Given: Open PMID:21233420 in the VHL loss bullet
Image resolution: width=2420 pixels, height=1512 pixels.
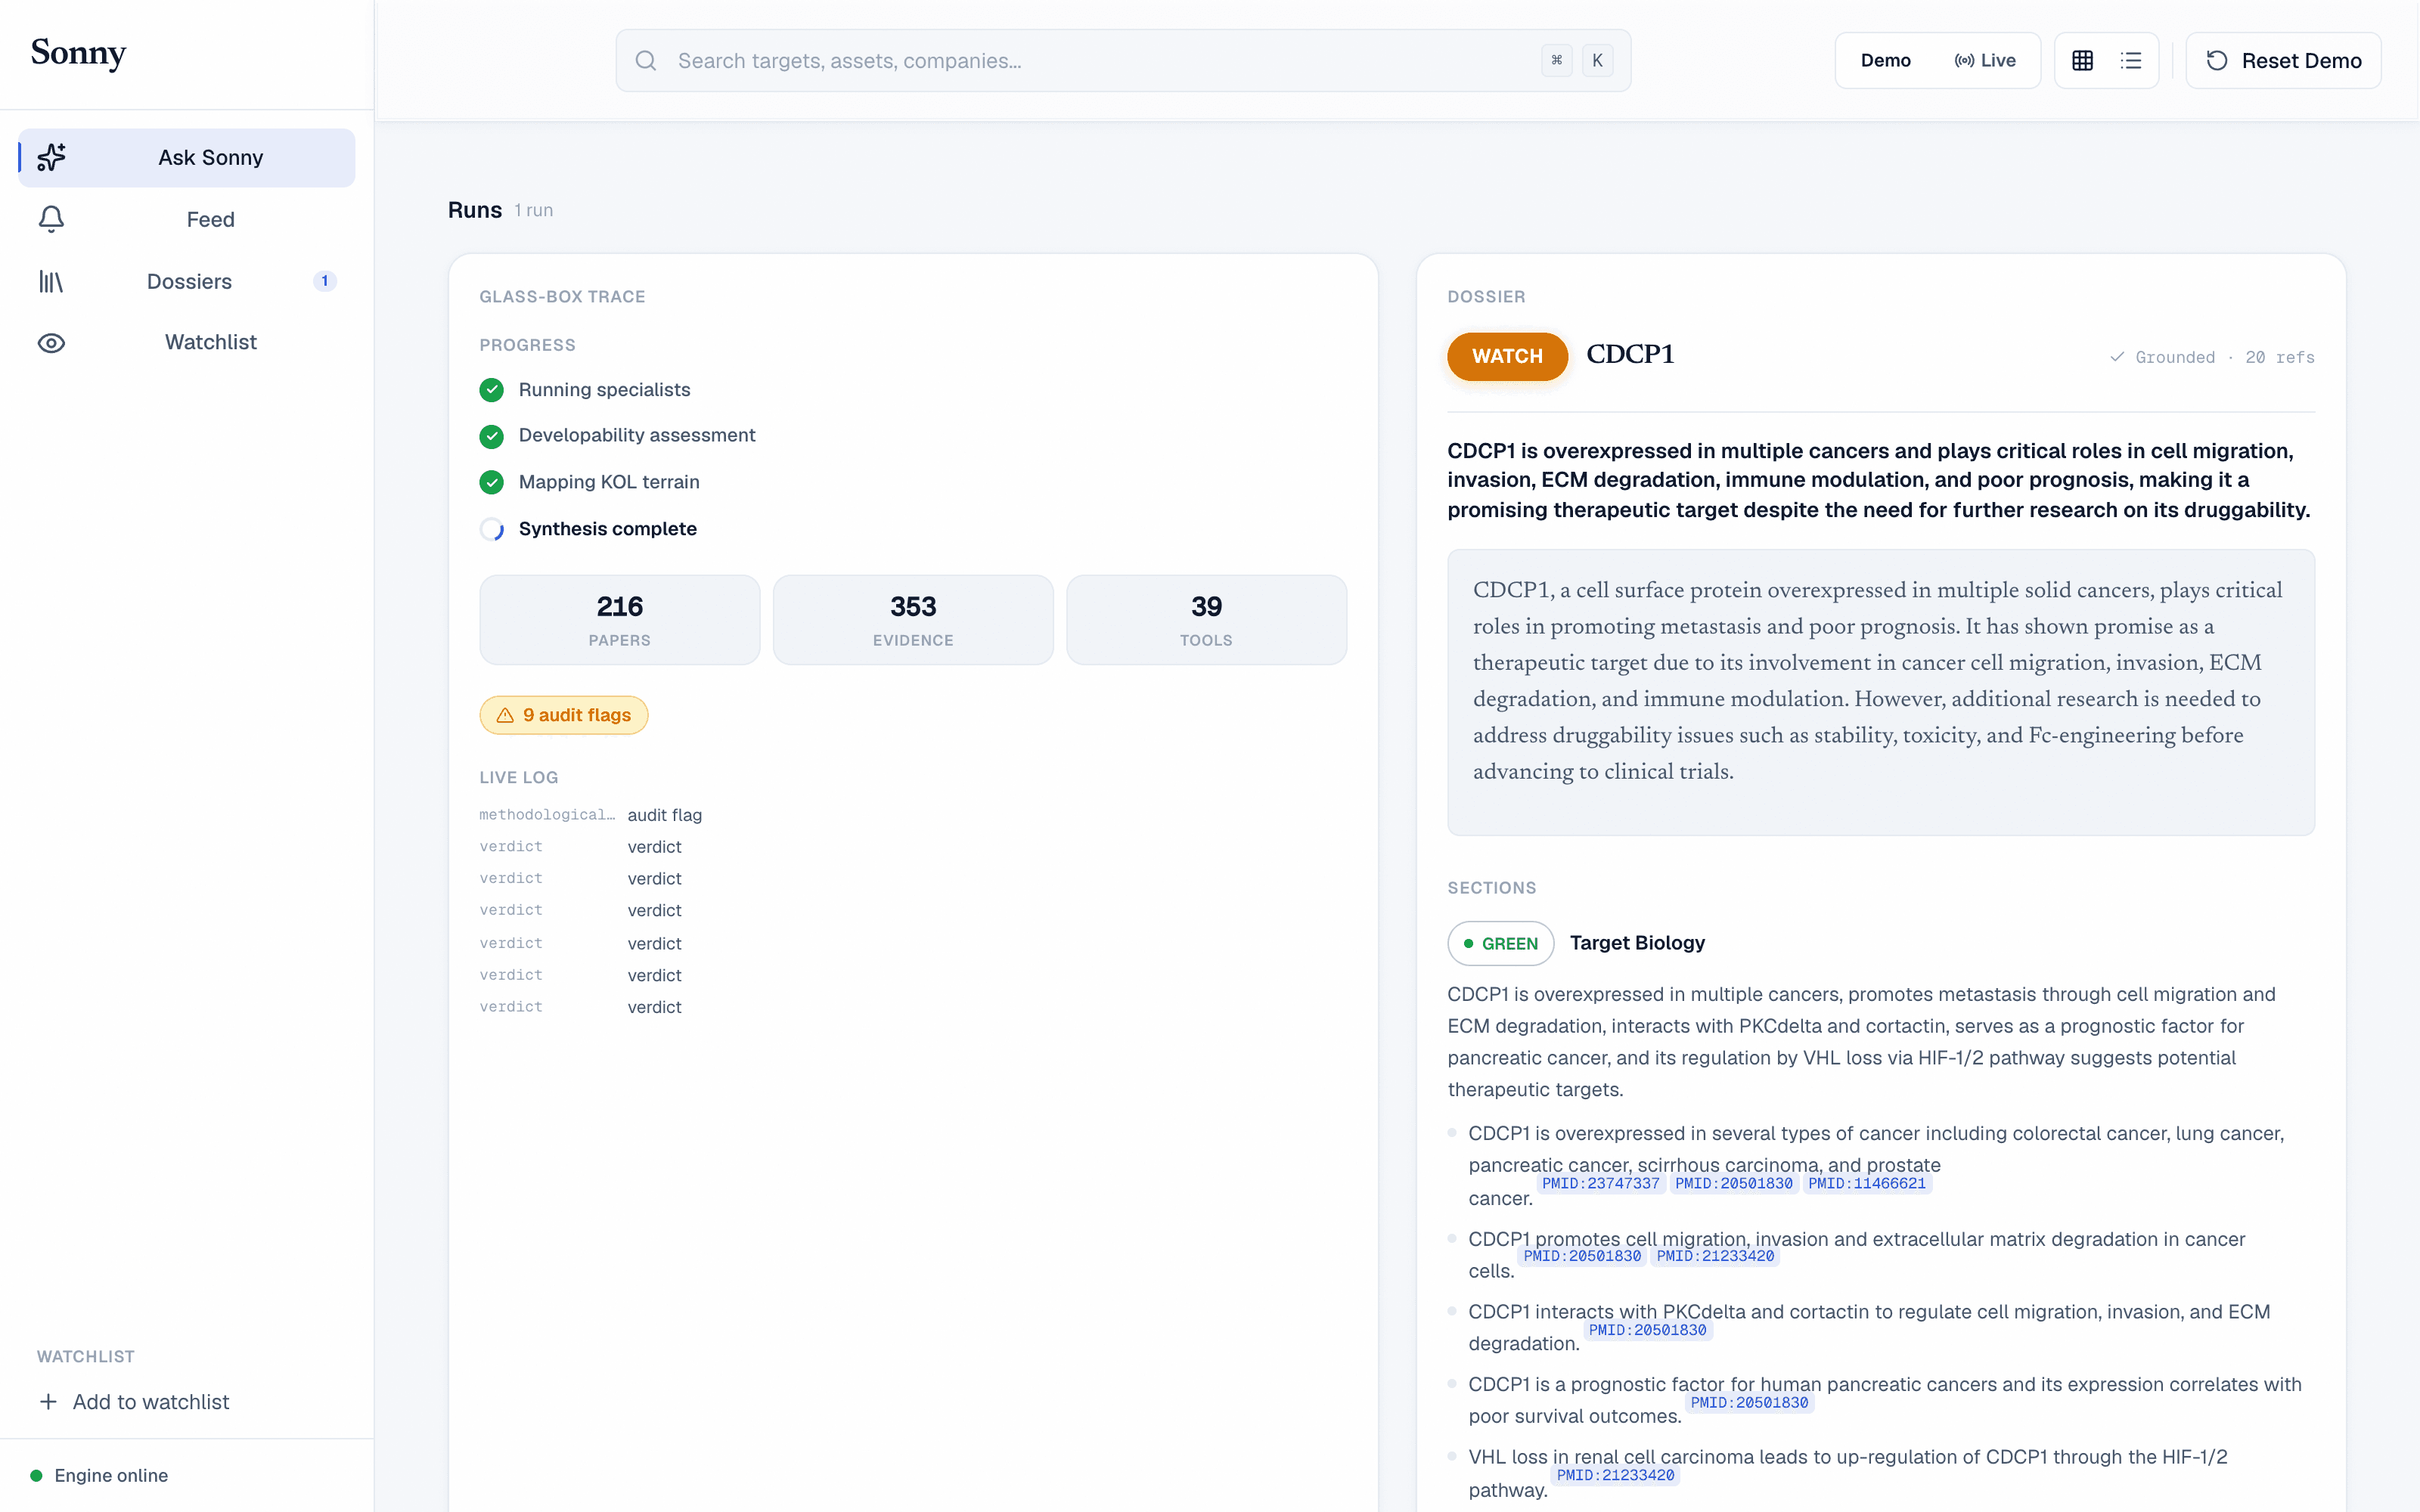Looking at the screenshot, I should (x=1615, y=1476).
